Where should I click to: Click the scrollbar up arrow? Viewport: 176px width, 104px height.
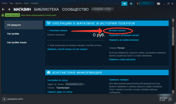[x=173, y=20]
